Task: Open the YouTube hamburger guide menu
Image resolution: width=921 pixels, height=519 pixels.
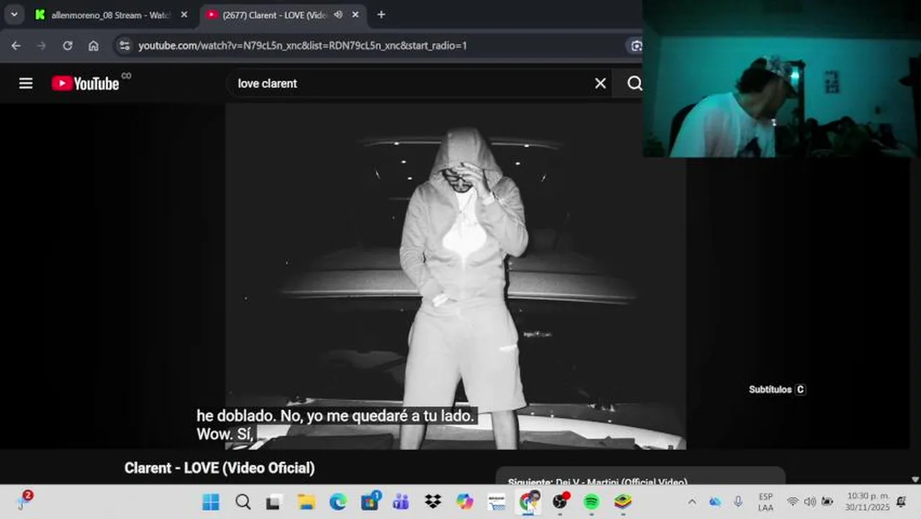Action: 26,84
